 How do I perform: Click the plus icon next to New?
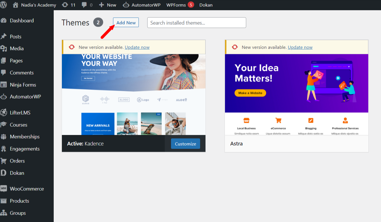(102, 5)
